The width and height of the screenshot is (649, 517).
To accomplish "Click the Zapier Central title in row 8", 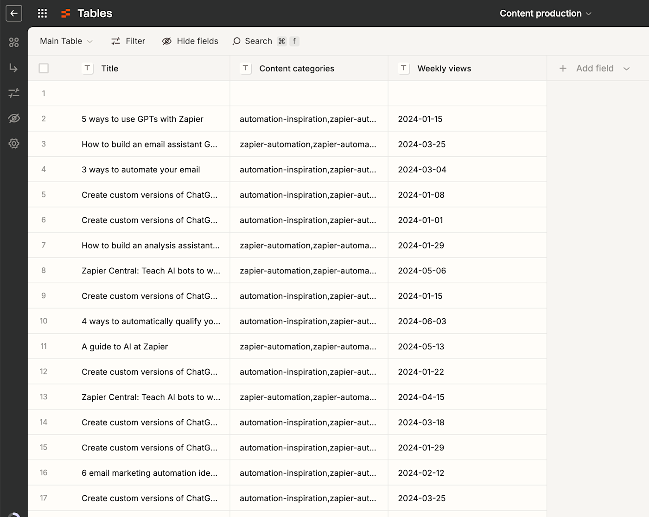I will point(151,271).
